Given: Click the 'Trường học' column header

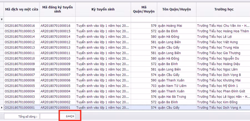Looking at the screenshot, I should point(223,9).
